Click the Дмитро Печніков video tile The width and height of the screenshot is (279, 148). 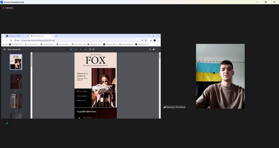pos(220,76)
